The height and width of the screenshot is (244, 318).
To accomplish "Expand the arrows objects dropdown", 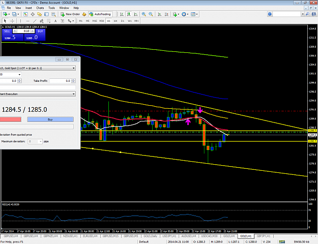I will (x=73, y=21).
